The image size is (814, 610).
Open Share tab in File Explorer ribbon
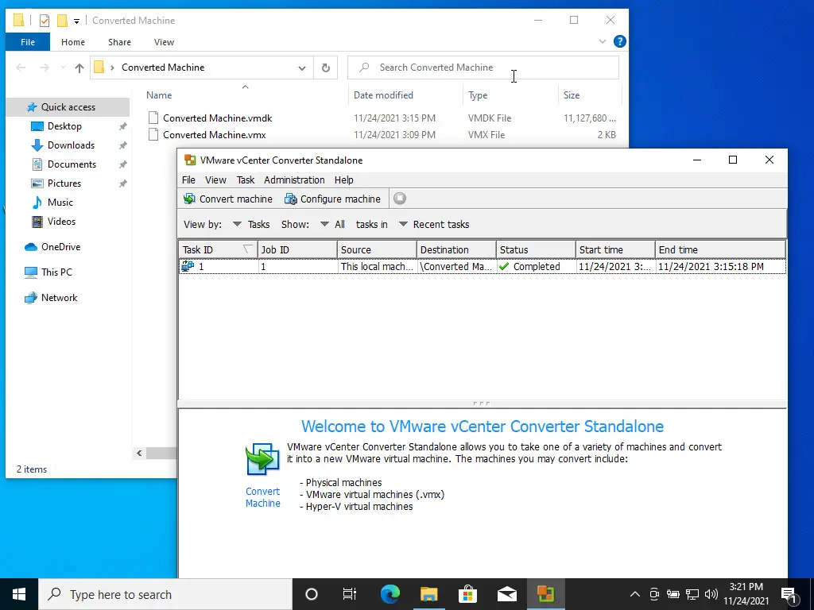point(119,42)
